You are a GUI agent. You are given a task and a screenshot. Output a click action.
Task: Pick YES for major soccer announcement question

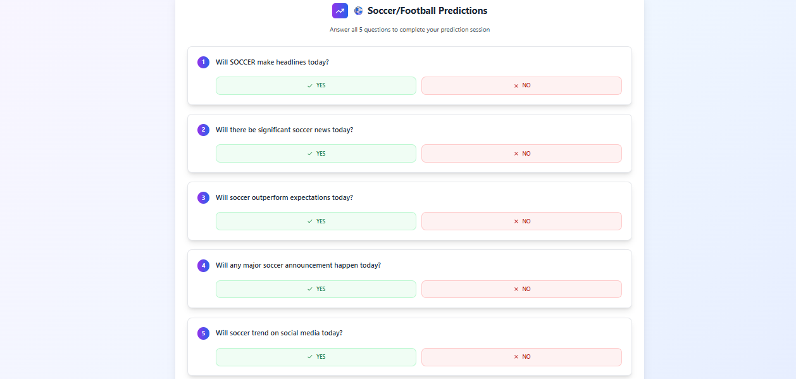[x=316, y=289]
